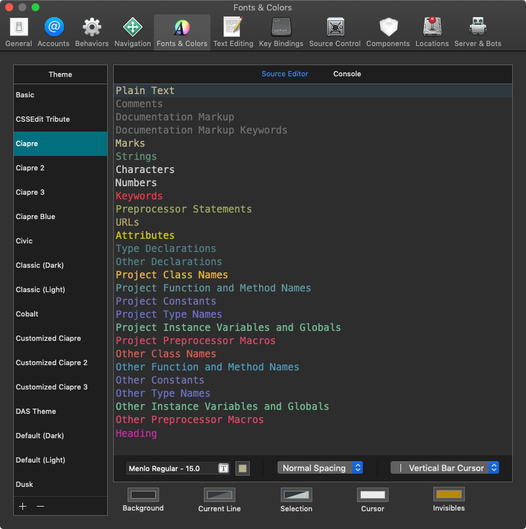Screen dimensions: 526x529
Task: Select the Default (Dark) theme
Action: click(60, 435)
